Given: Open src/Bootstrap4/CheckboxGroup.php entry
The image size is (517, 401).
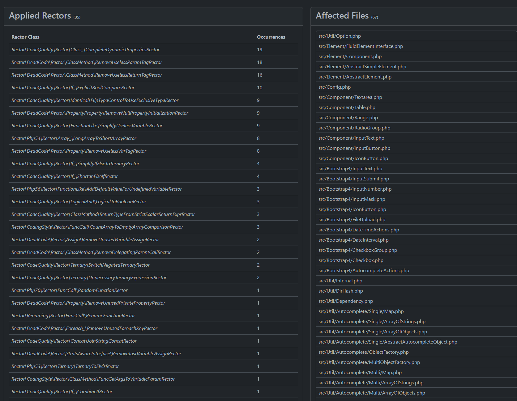Looking at the screenshot, I should (416, 250).
